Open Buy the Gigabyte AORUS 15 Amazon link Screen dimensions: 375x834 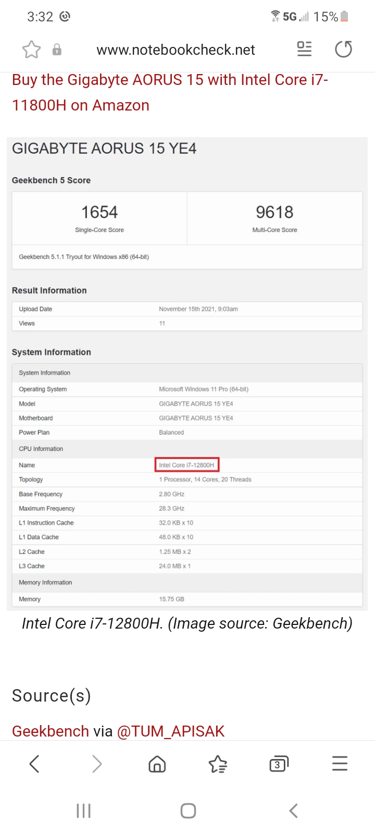[170, 92]
